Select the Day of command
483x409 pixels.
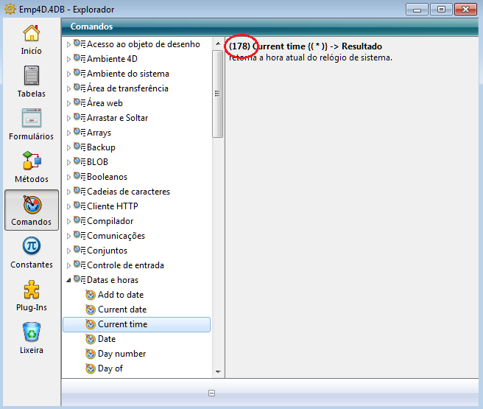(x=110, y=368)
